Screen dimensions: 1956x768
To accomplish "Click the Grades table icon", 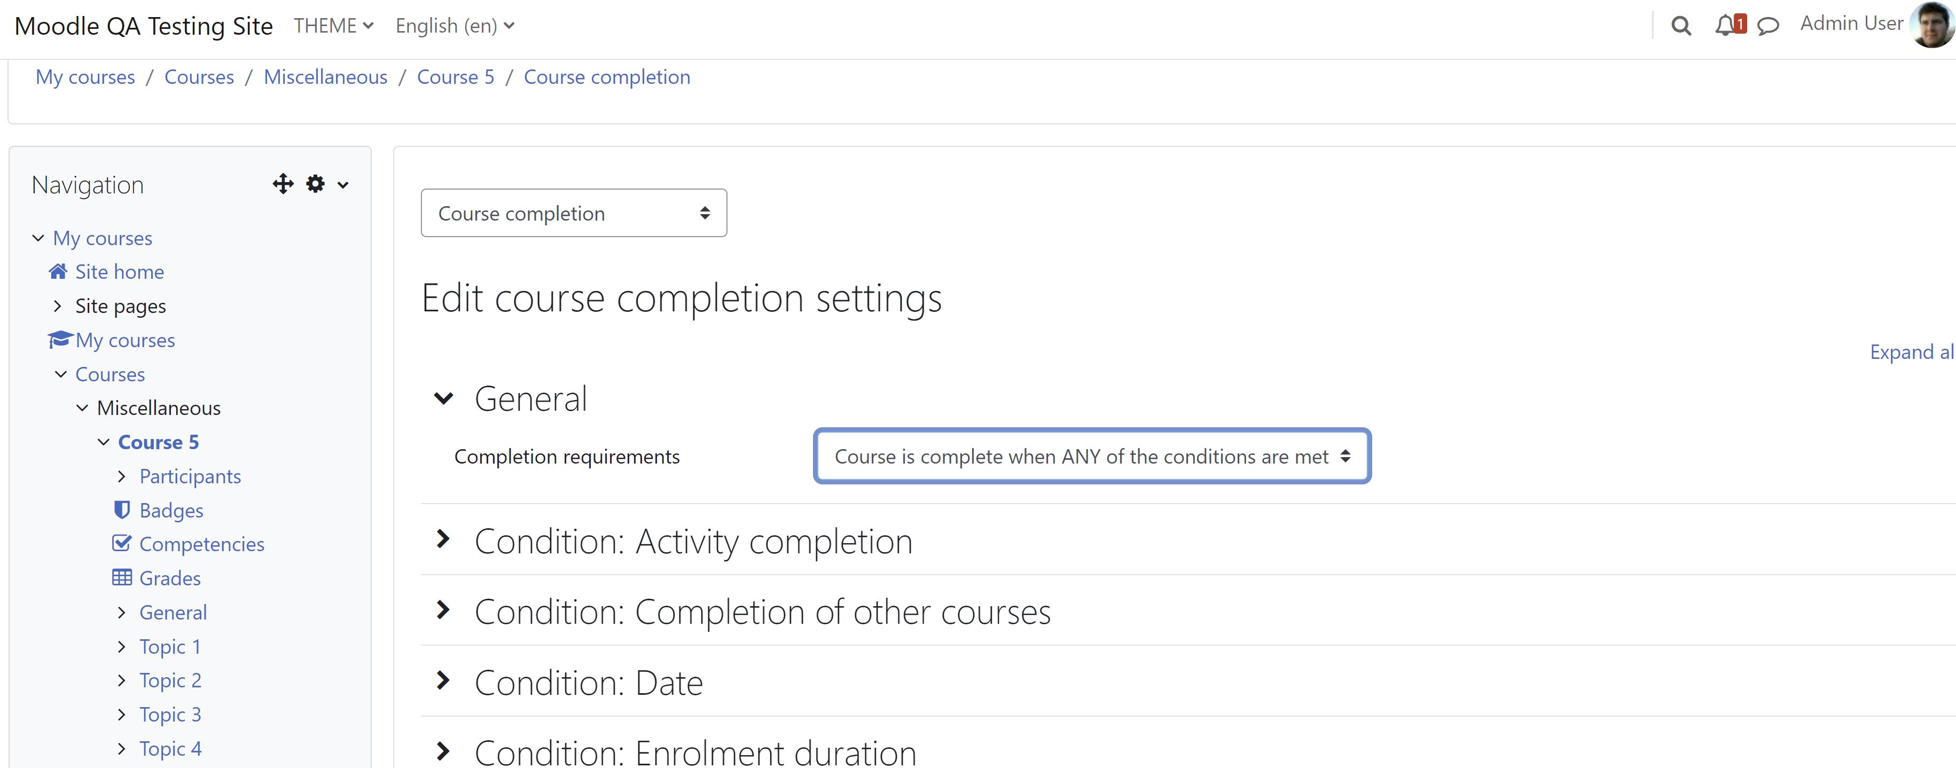I will tap(121, 577).
